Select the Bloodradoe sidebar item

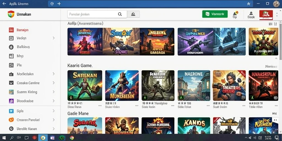click(x=25, y=101)
